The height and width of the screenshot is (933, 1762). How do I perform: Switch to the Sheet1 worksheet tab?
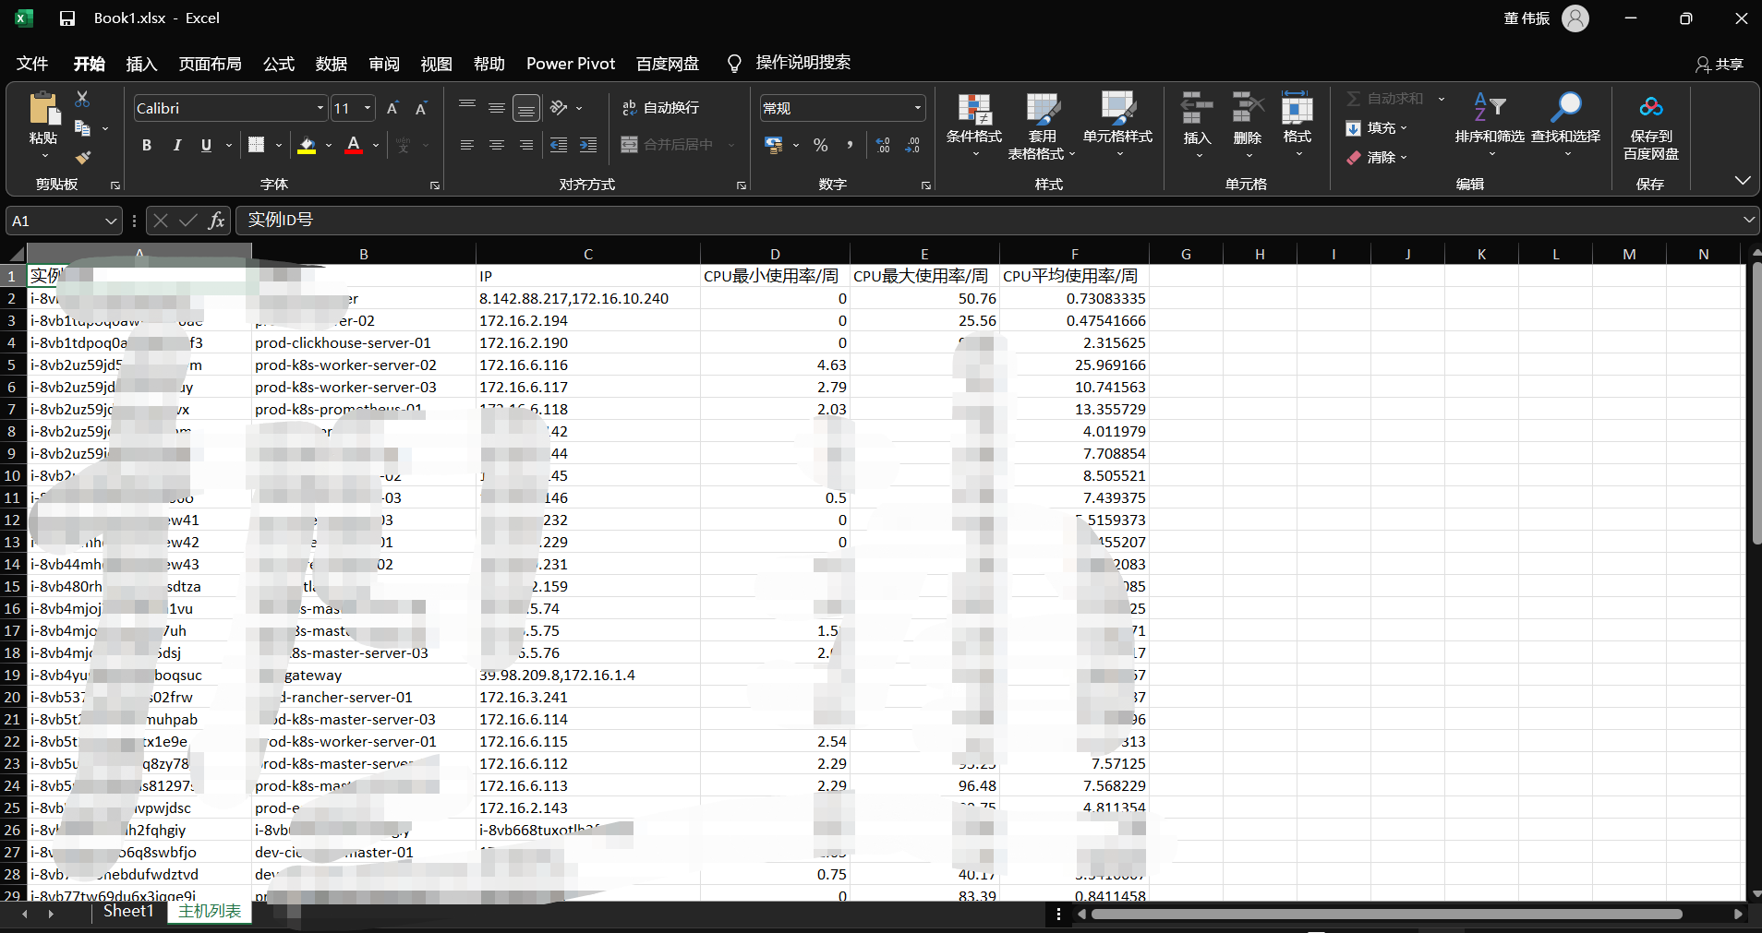(127, 911)
